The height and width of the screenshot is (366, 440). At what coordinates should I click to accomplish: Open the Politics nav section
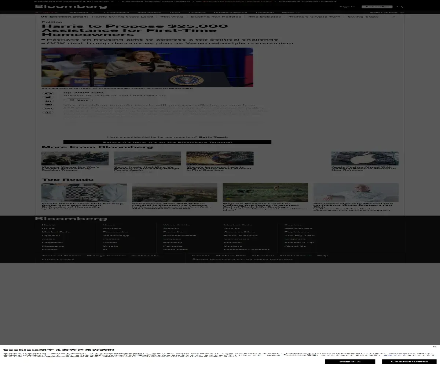pos(197,12)
